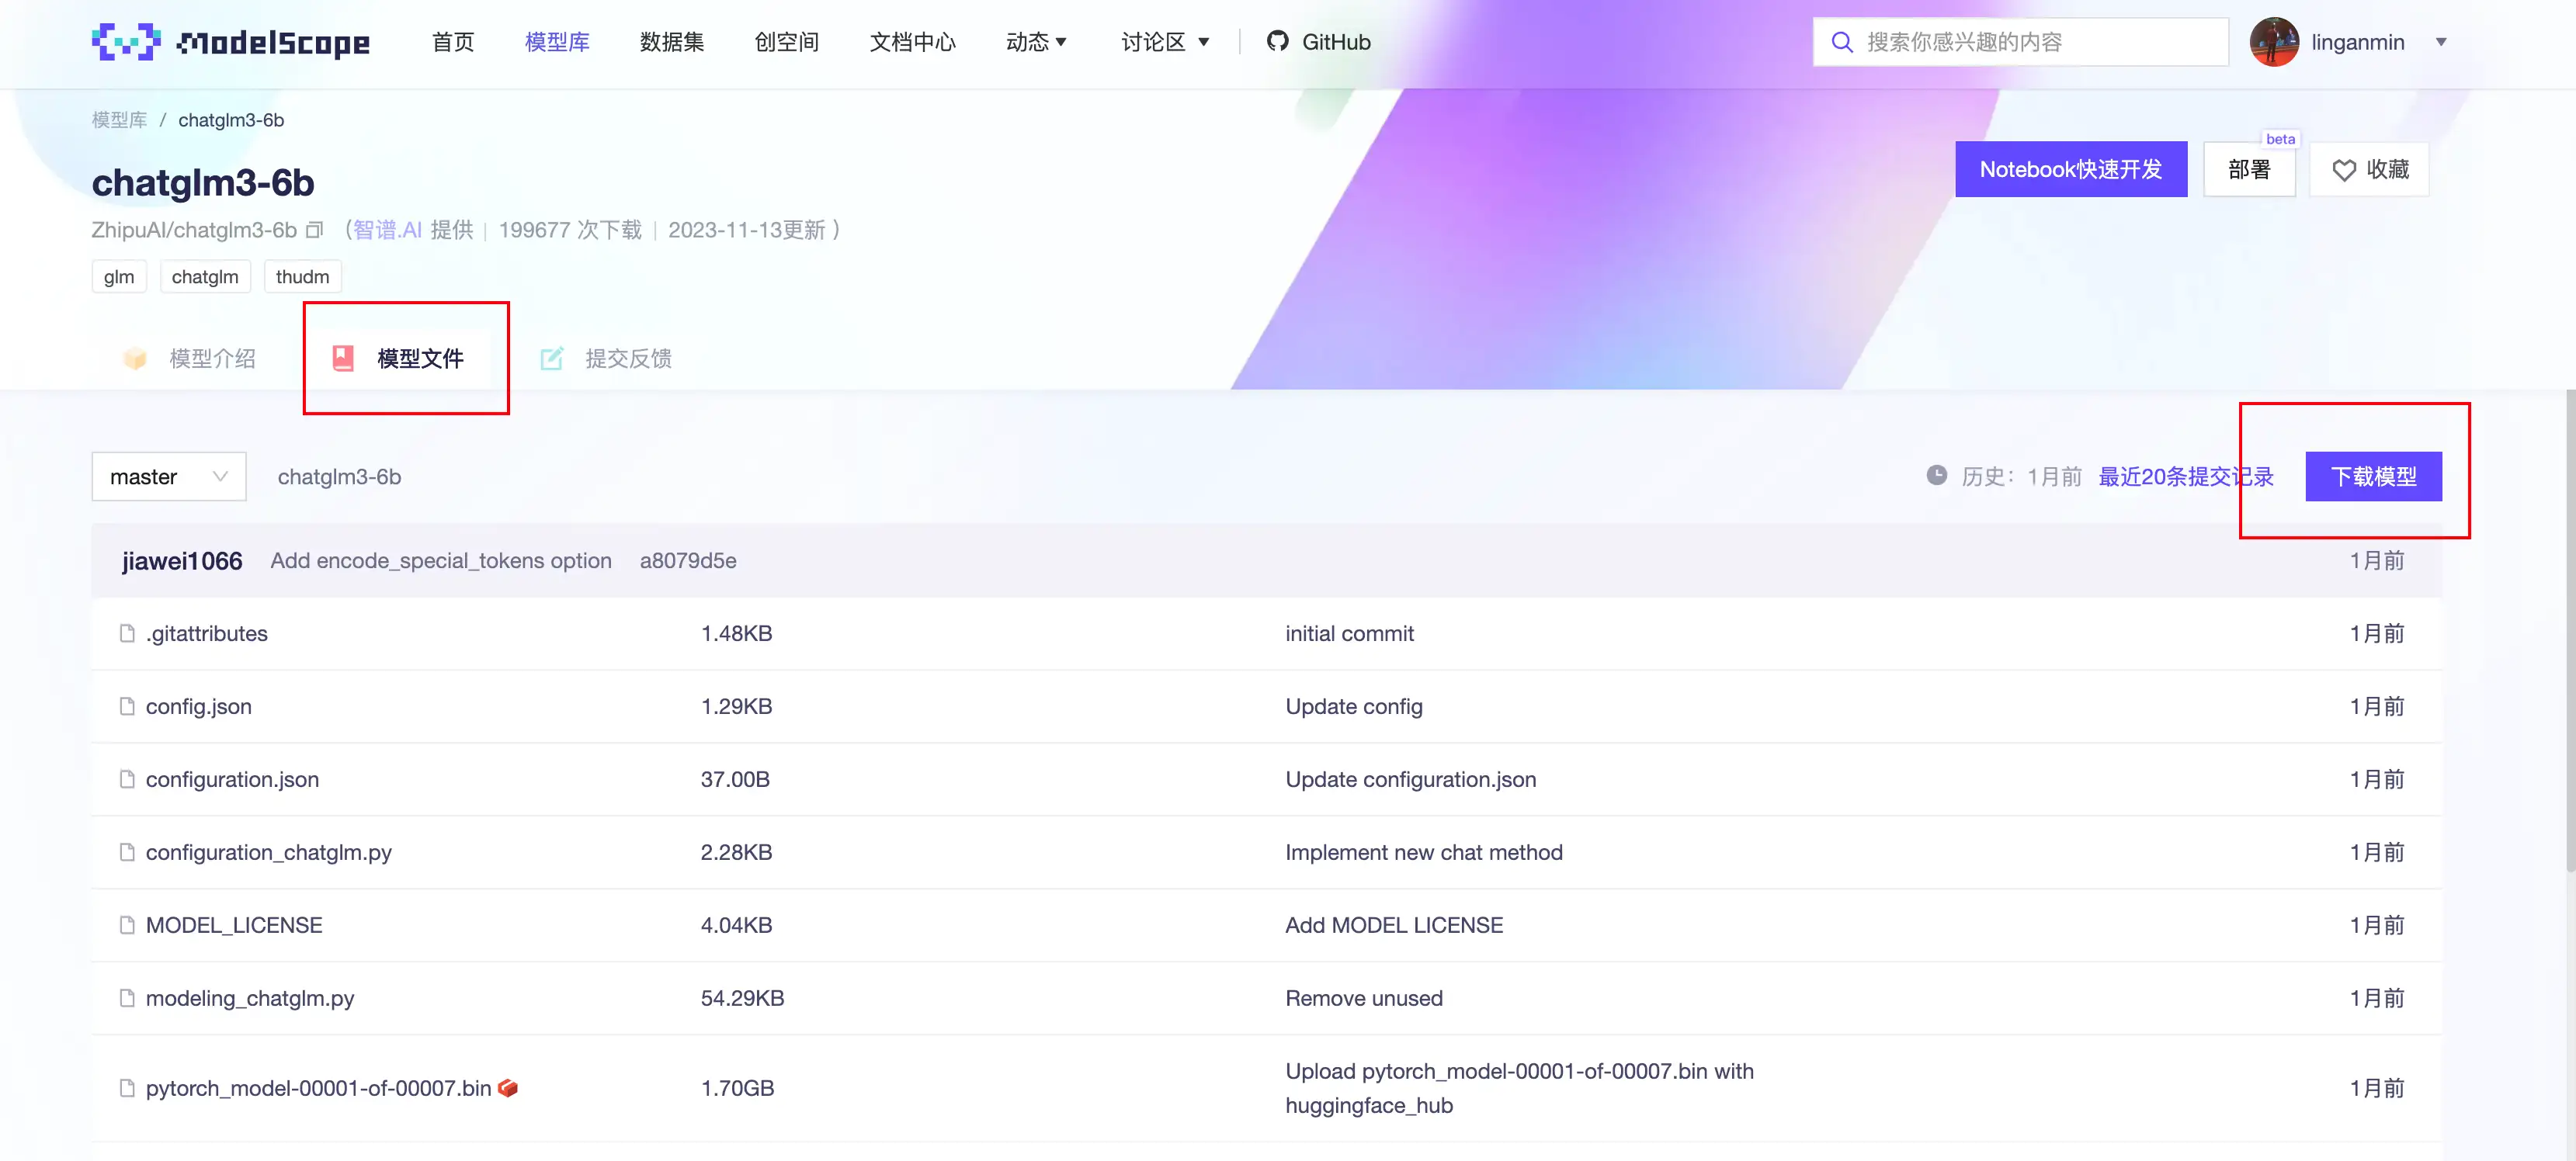
Task: Click the 下载模型 button
Action: point(2374,476)
